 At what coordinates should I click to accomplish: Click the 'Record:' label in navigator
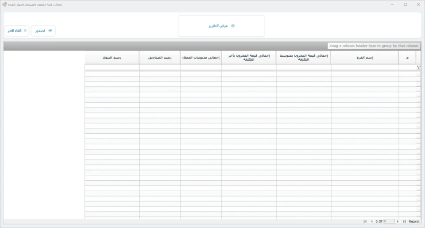point(414,221)
